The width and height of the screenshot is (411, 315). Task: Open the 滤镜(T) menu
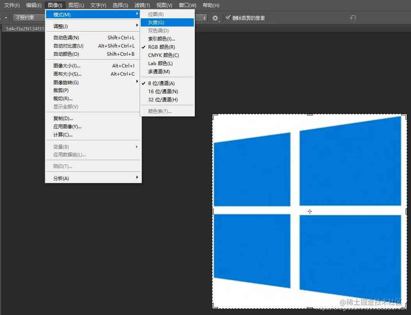142,5
